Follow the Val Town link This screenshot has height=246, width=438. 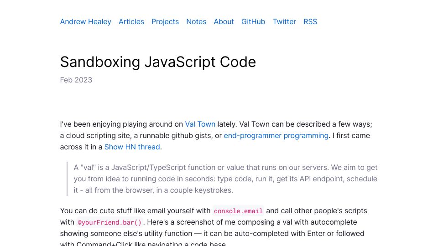[x=200, y=124]
